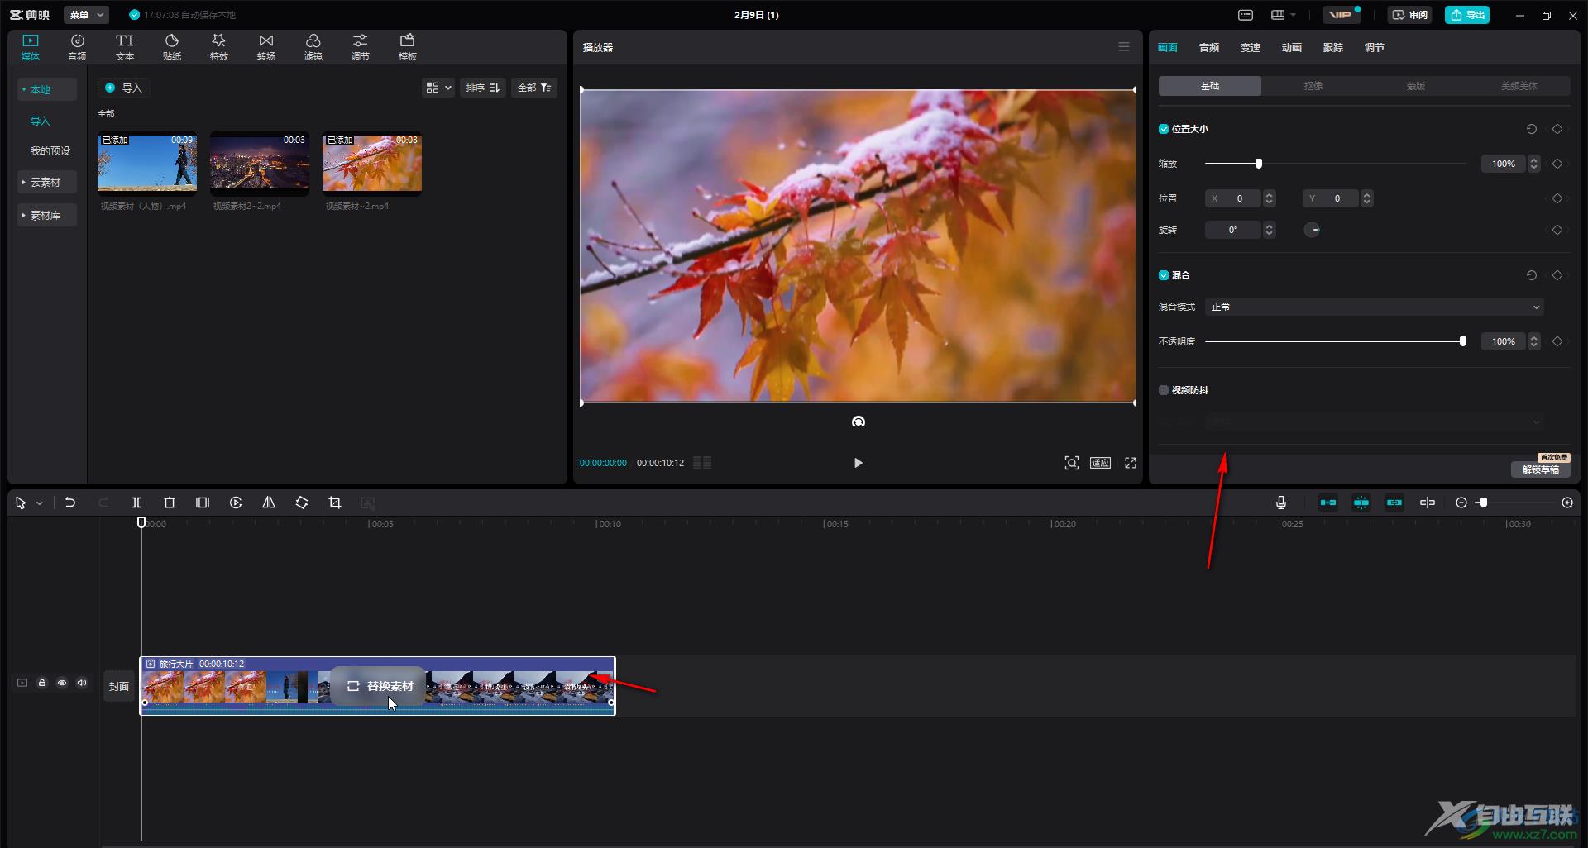Click the 审阅 review button
This screenshot has height=848, width=1588.
pyautogui.click(x=1410, y=15)
